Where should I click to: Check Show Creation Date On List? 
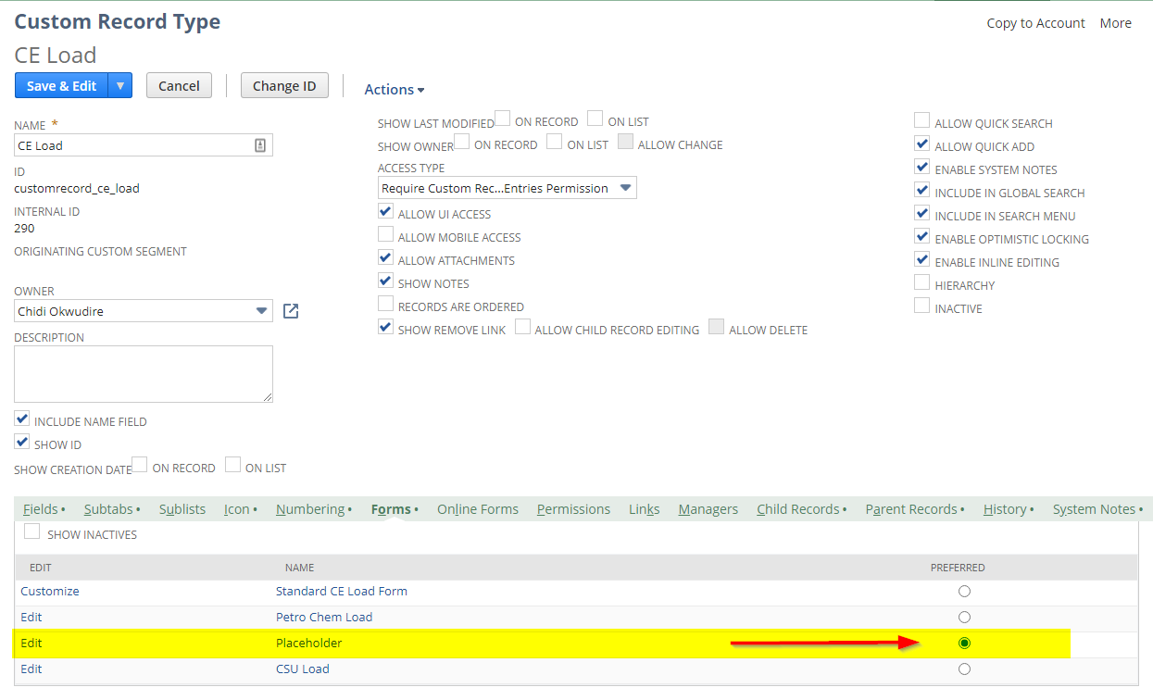233,465
